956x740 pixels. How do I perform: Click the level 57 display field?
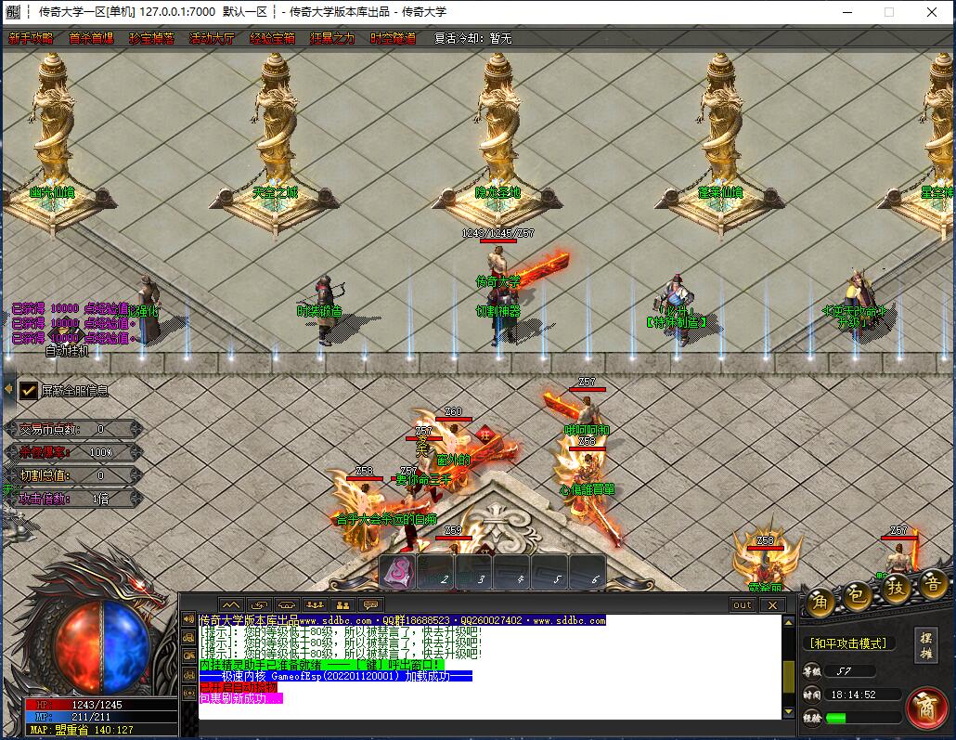tap(850, 671)
